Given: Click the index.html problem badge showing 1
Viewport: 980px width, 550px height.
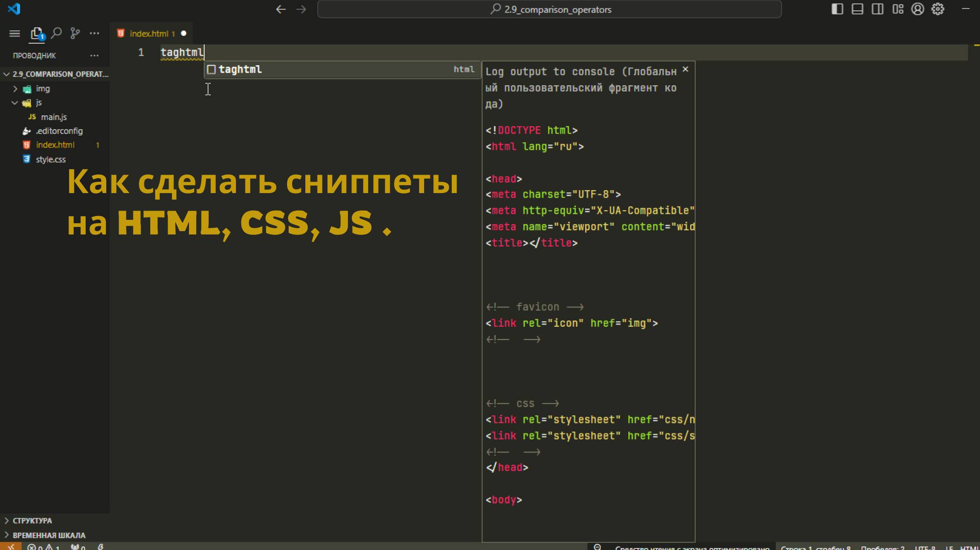Looking at the screenshot, I should (x=97, y=145).
